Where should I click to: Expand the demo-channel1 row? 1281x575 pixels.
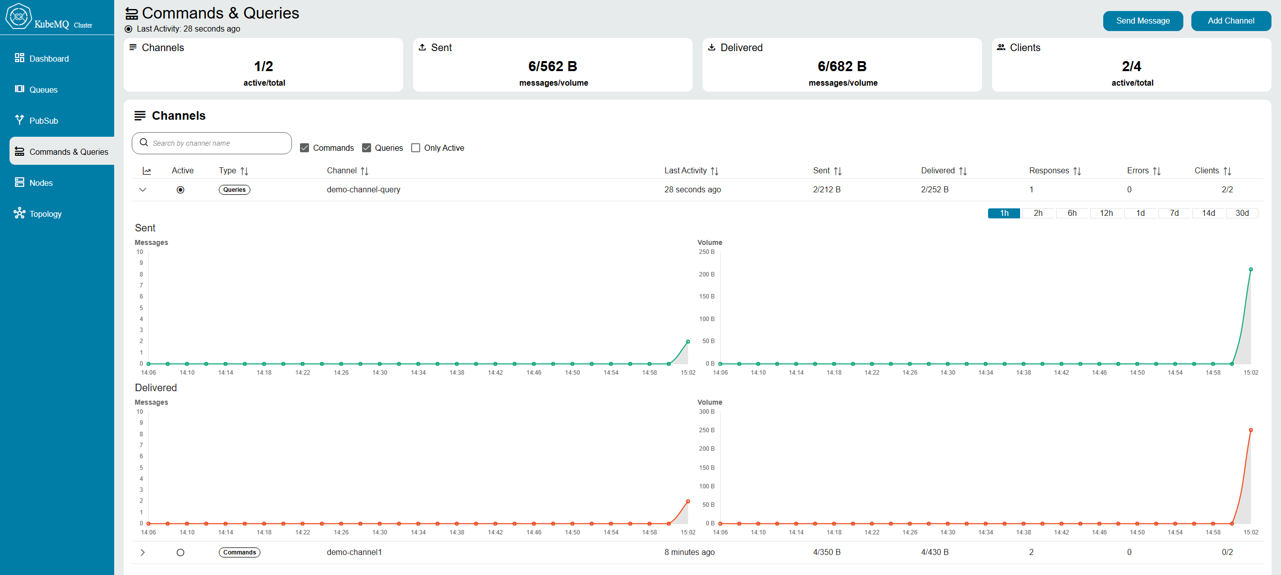[x=143, y=552]
